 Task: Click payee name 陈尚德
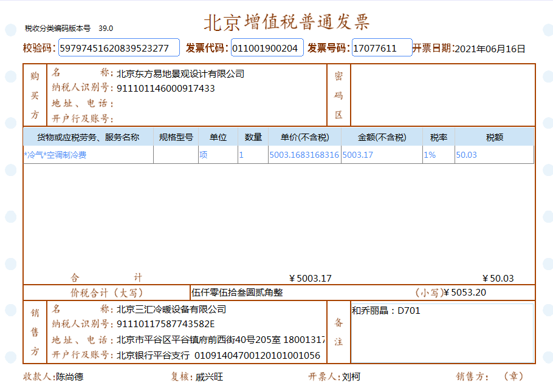[70, 377]
